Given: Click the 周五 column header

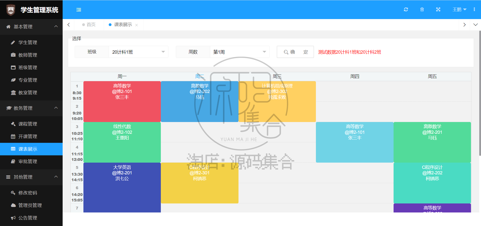Looking at the screenshot, I should pyautogui.click(x=432, y=76).
